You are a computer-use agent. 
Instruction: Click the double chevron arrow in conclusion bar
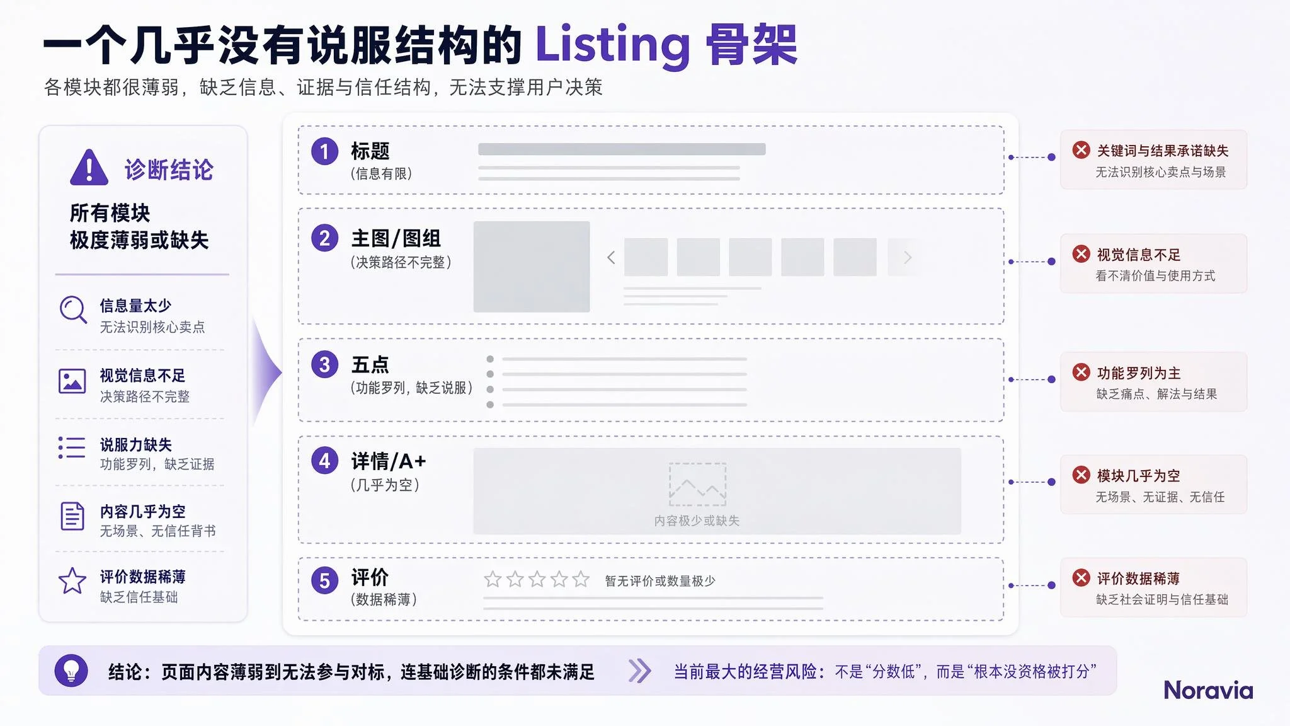(639, 671)
